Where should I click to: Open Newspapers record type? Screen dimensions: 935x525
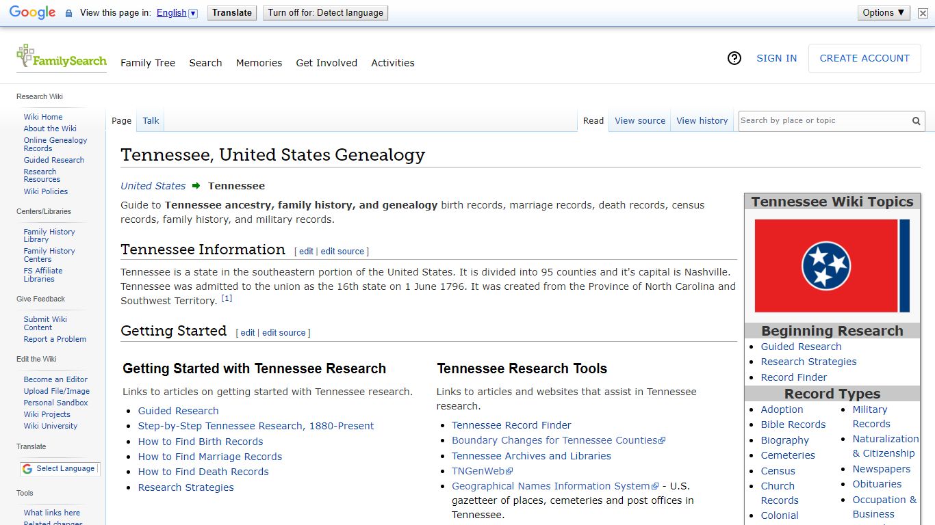[x=882, y=469]
